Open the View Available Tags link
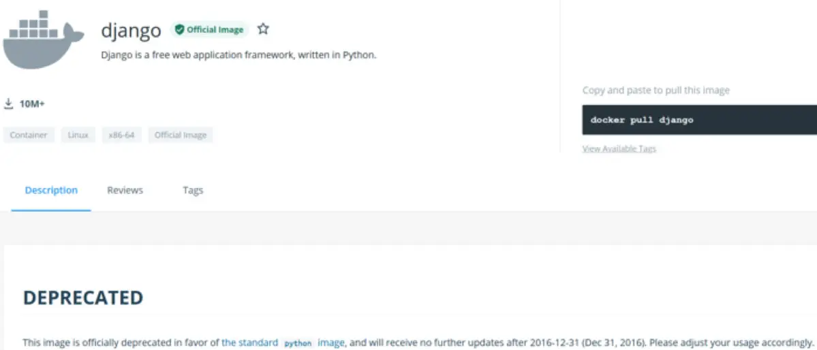Image resolution: width=817 pixels, height=350 pixels. (x=619, y=148)
